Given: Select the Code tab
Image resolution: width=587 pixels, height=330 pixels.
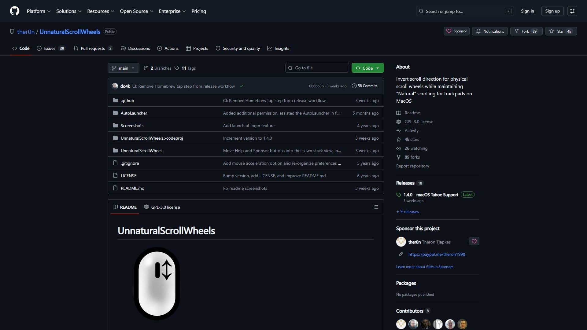Looking at the screenshot, I should [21, 48].
